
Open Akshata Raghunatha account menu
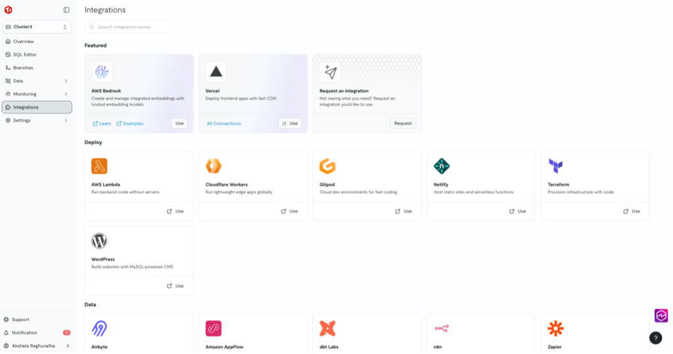tap(37, 346)
